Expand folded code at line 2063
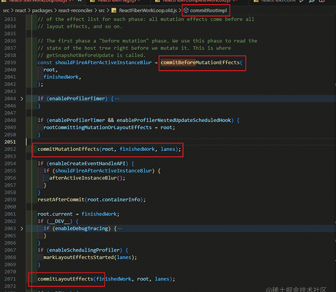 pos(22,229)
